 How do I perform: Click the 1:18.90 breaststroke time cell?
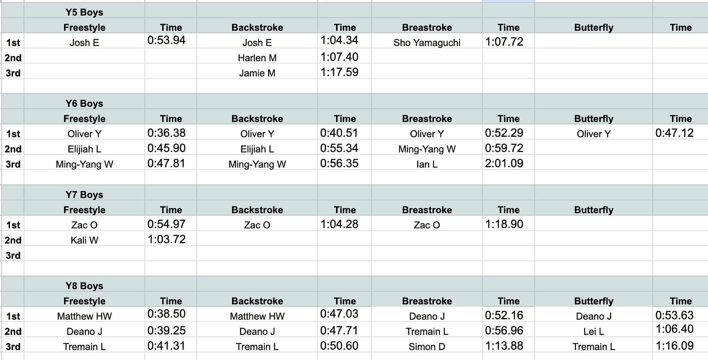[x=504, y=224]
